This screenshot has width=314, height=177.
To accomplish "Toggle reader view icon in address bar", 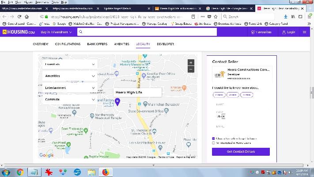I will pyautogui.click(x=193, y=17).
